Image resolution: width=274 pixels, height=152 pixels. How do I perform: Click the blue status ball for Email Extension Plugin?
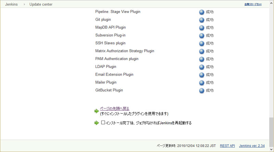202,75
